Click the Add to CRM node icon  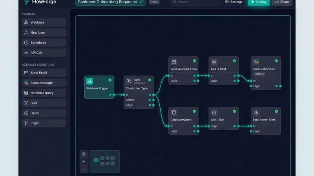214,62
